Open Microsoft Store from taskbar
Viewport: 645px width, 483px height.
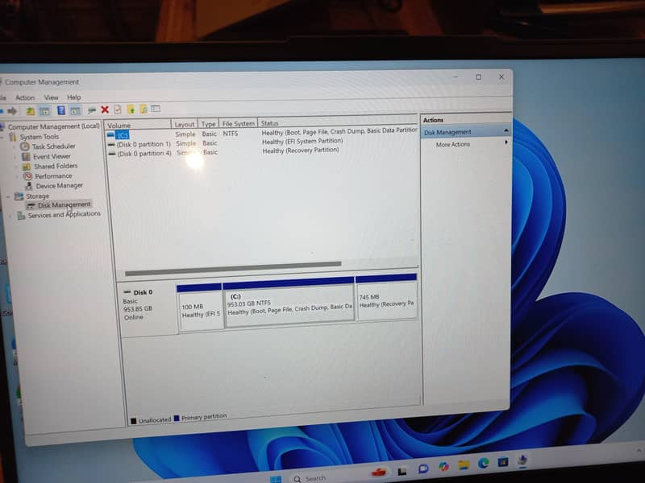(x=502, y=462)
